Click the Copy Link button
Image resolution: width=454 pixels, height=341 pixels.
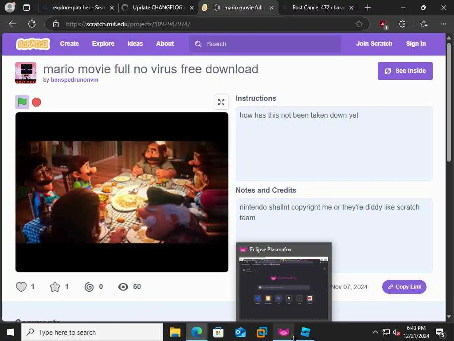[404, 287]
